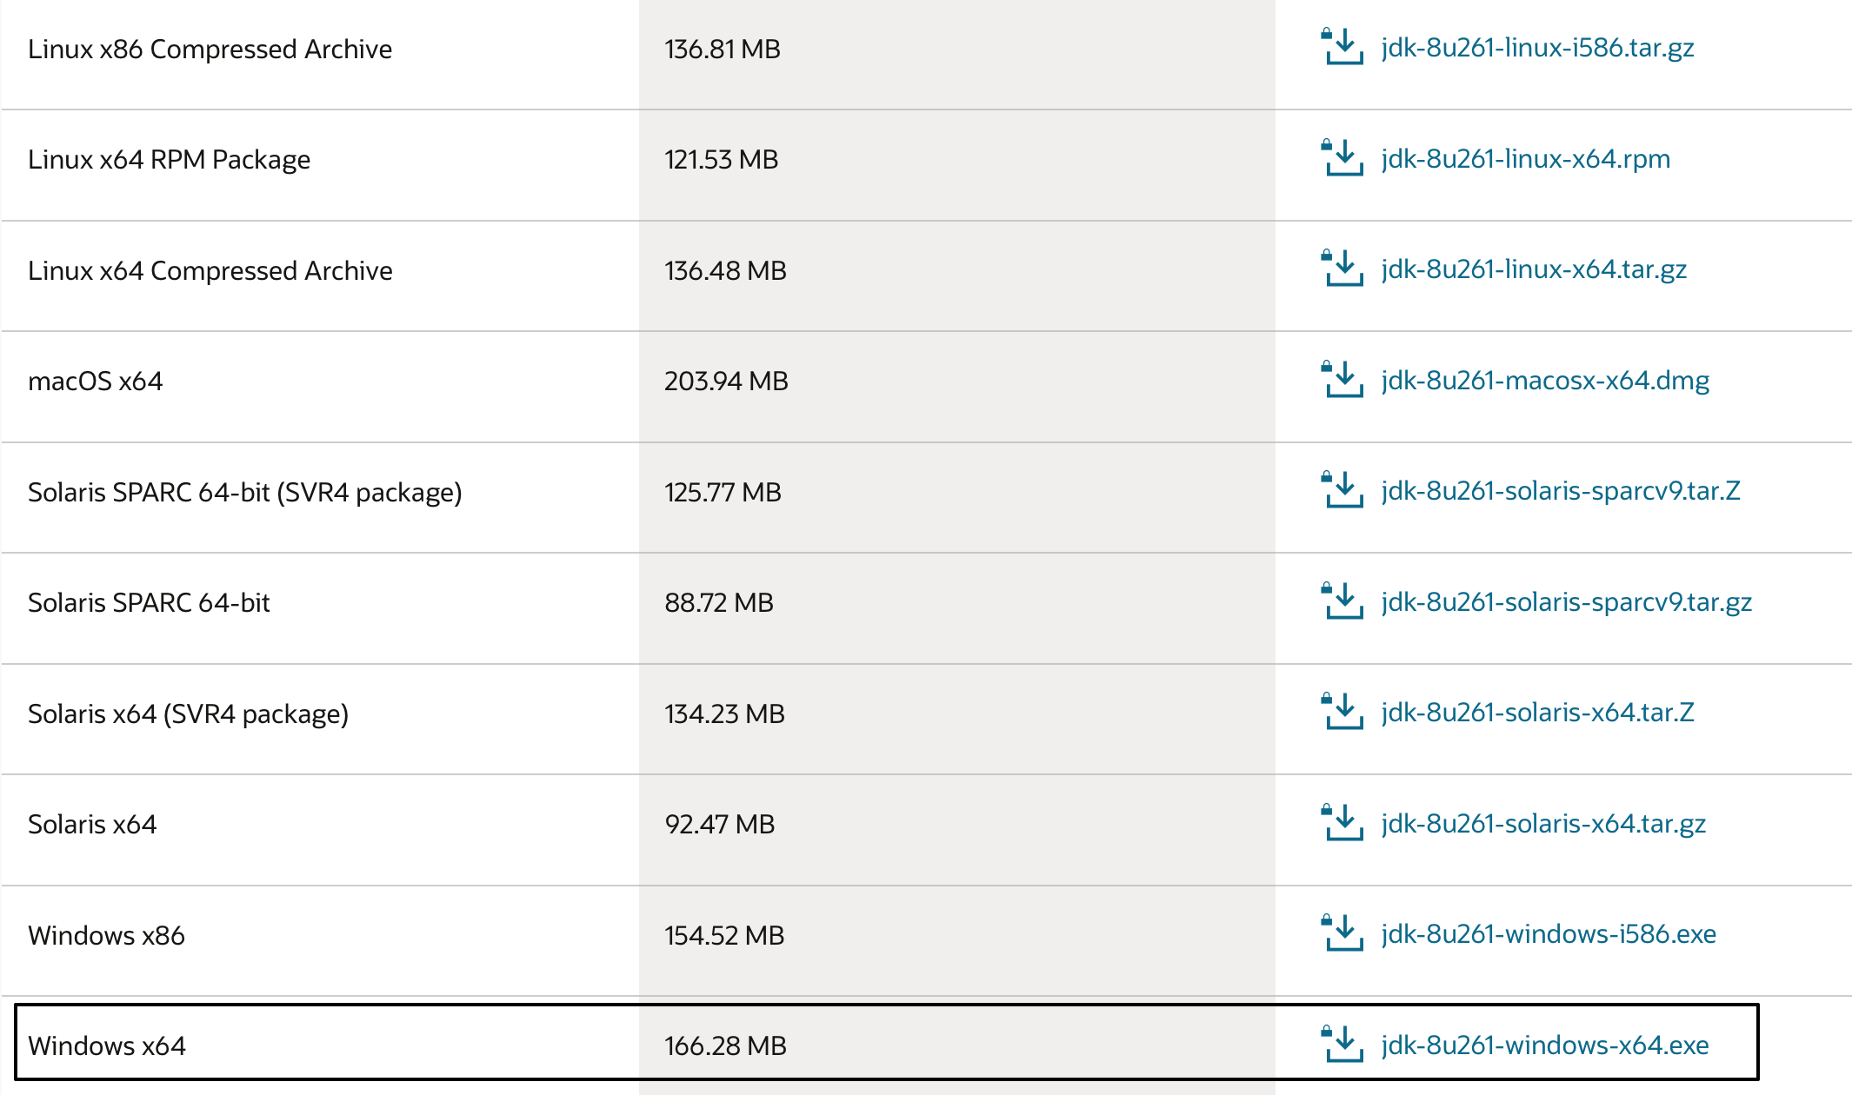This screenshot has height=1095, width=1852.
Task: Click download icon beside linux-x64.rpm
Action: tap(1342, 158)
